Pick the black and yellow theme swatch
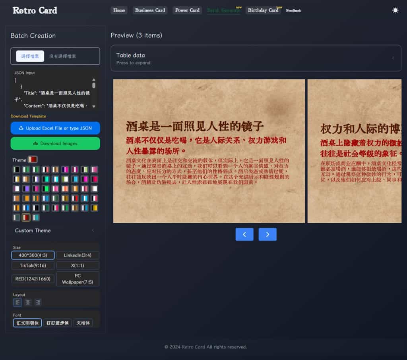Image resolution: width=407 pixels, height=360 pixels. coord(94,208)
